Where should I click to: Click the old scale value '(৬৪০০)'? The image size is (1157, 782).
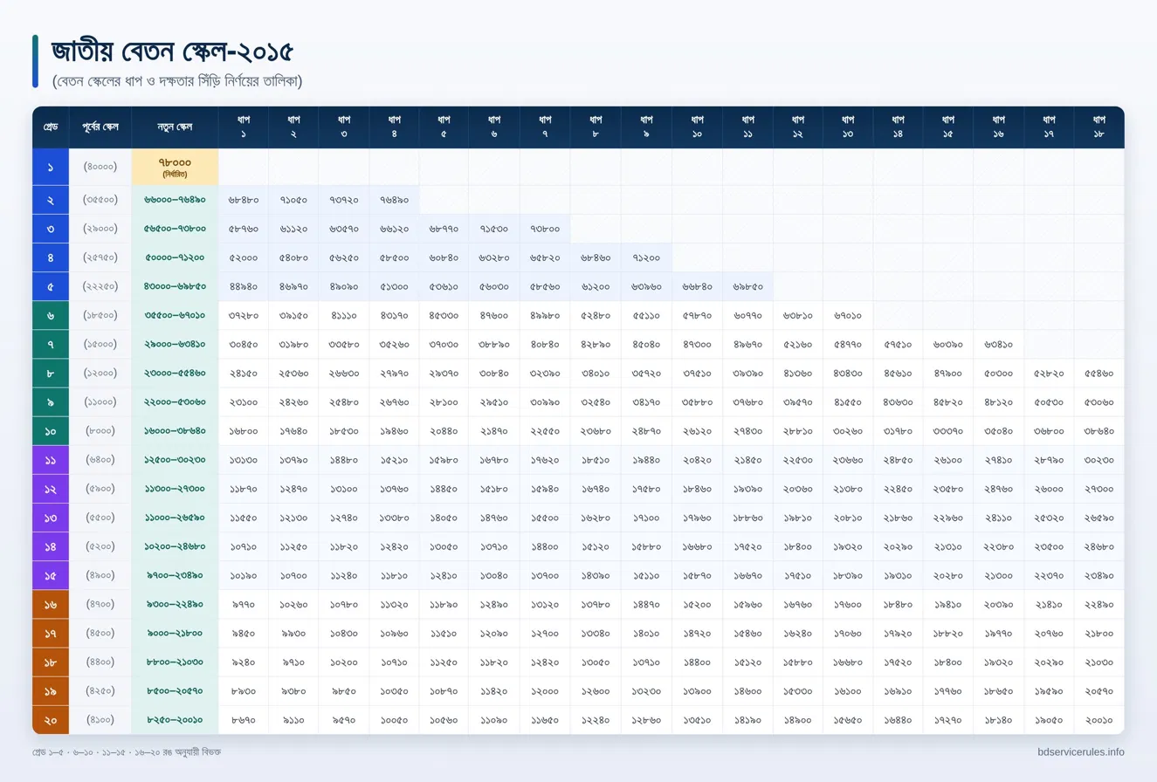[x=100, y=460]
